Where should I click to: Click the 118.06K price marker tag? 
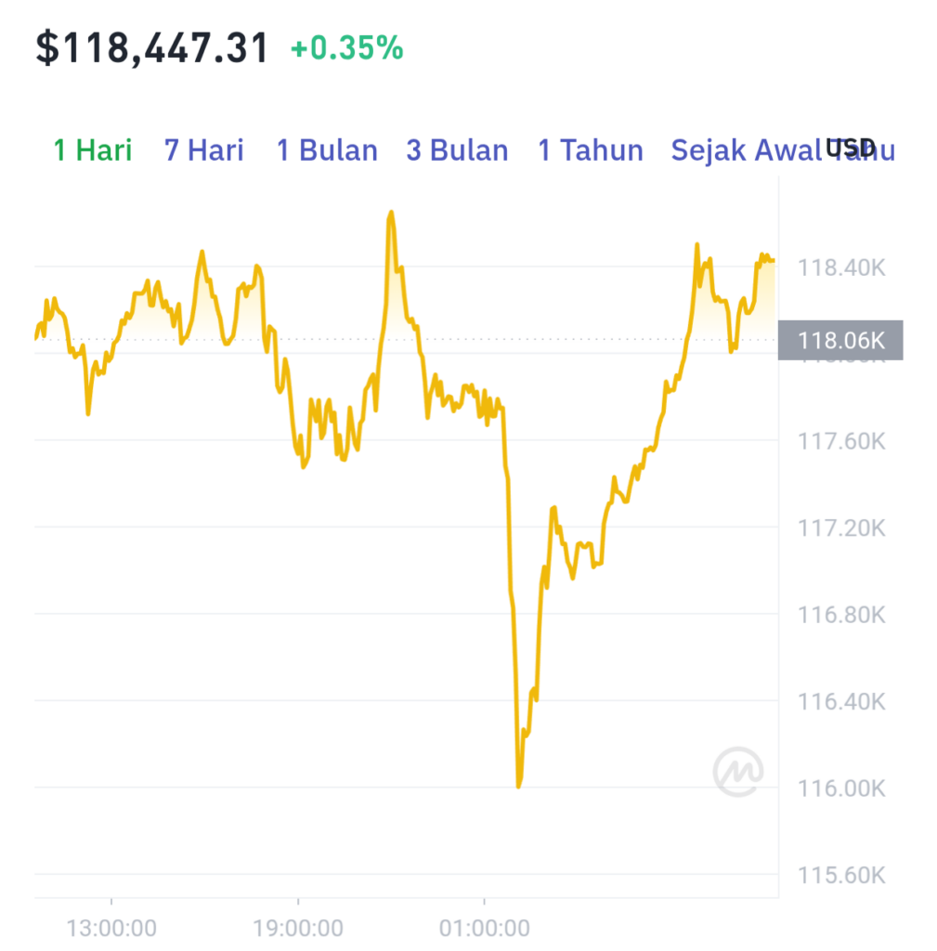click(x=840, y=340)
